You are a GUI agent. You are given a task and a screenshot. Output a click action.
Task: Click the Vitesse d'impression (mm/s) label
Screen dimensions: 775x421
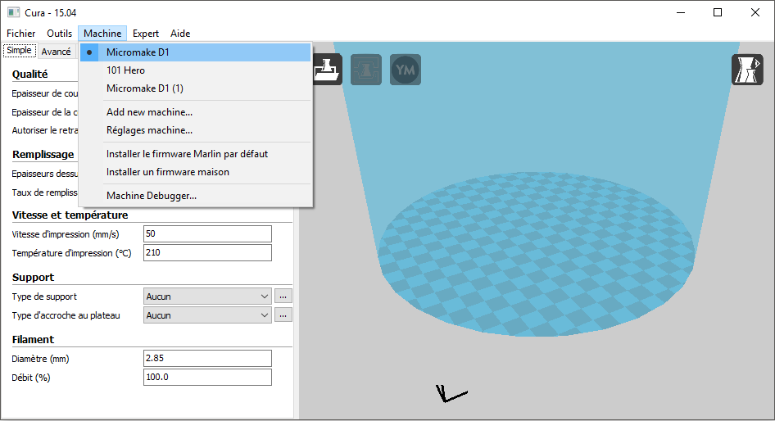tap(66, 234)
